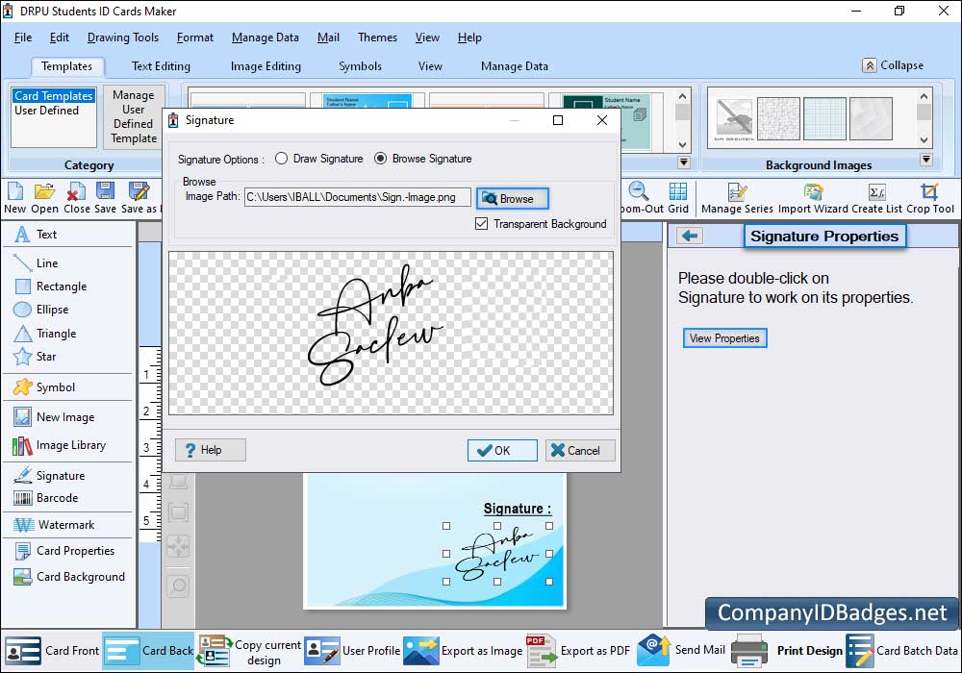Select Card Templates category
This screenshot has height=673, width=962.
point(53,95)
